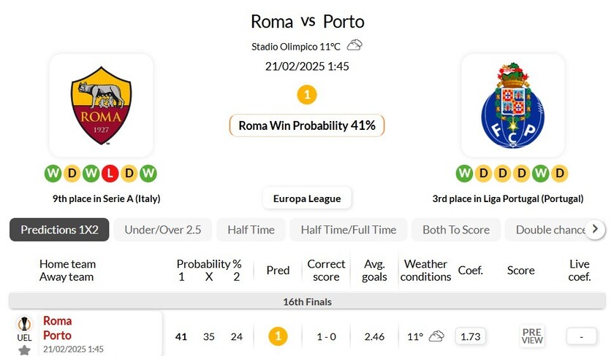614x356 pixels.
Task: Click the UEL Europa League competition icon
Action: click(x=24, y=326)
